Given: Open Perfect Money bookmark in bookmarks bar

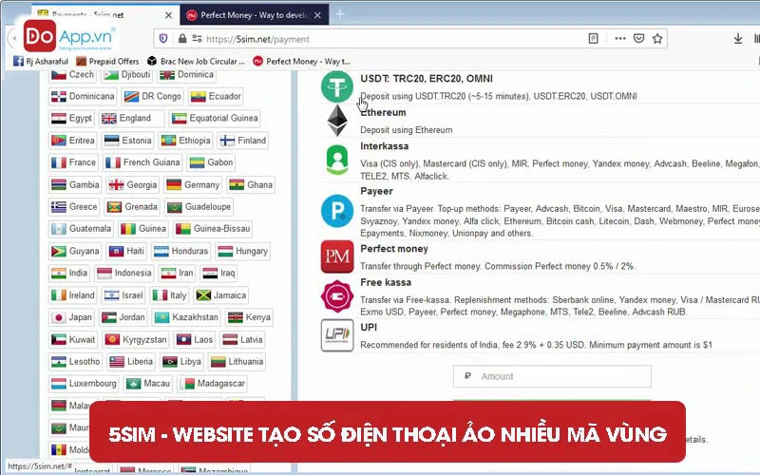Looking at the screenshot, I should coord(301,61).
